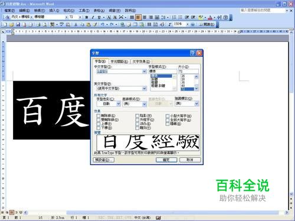Click the highlighted center align icon
The width and height of the screenshot is (295, 221).
[138, 18]
